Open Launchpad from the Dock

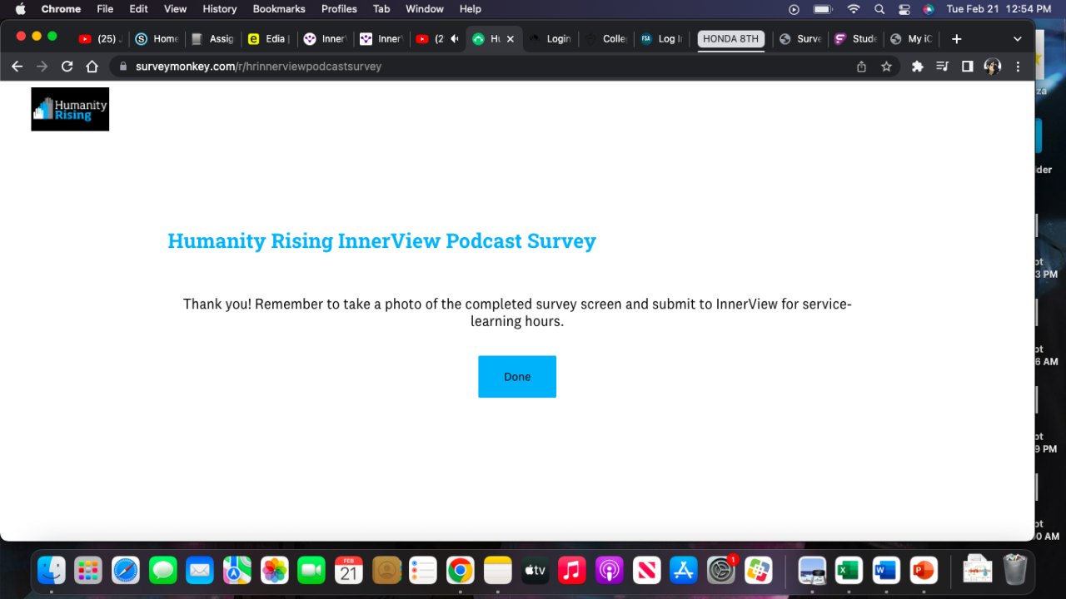pyautogui.click(x=88, y=570)
